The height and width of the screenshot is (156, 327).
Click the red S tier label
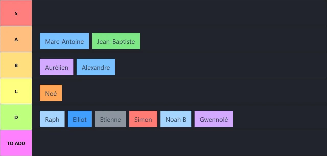tap(16, 13)
